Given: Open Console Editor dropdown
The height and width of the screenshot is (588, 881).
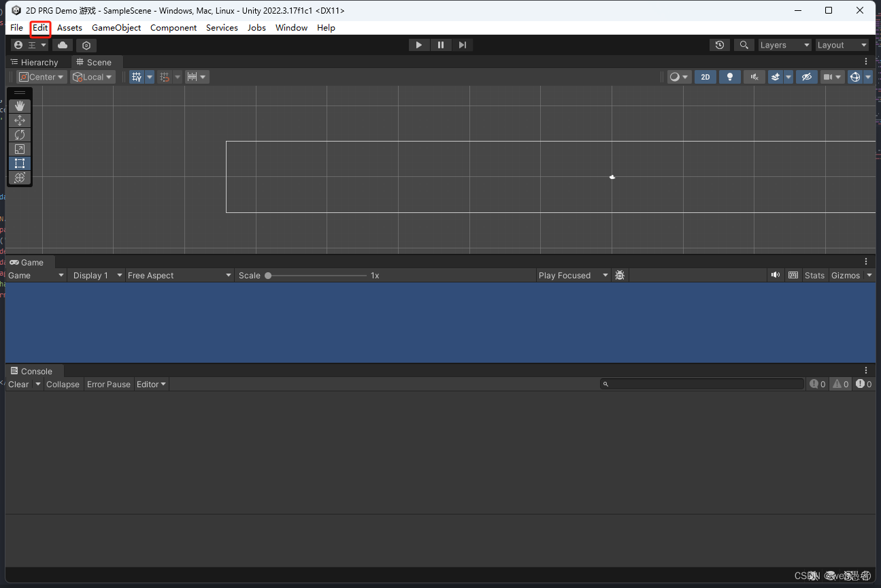Looking at the screenshot, I should [152, 384].
